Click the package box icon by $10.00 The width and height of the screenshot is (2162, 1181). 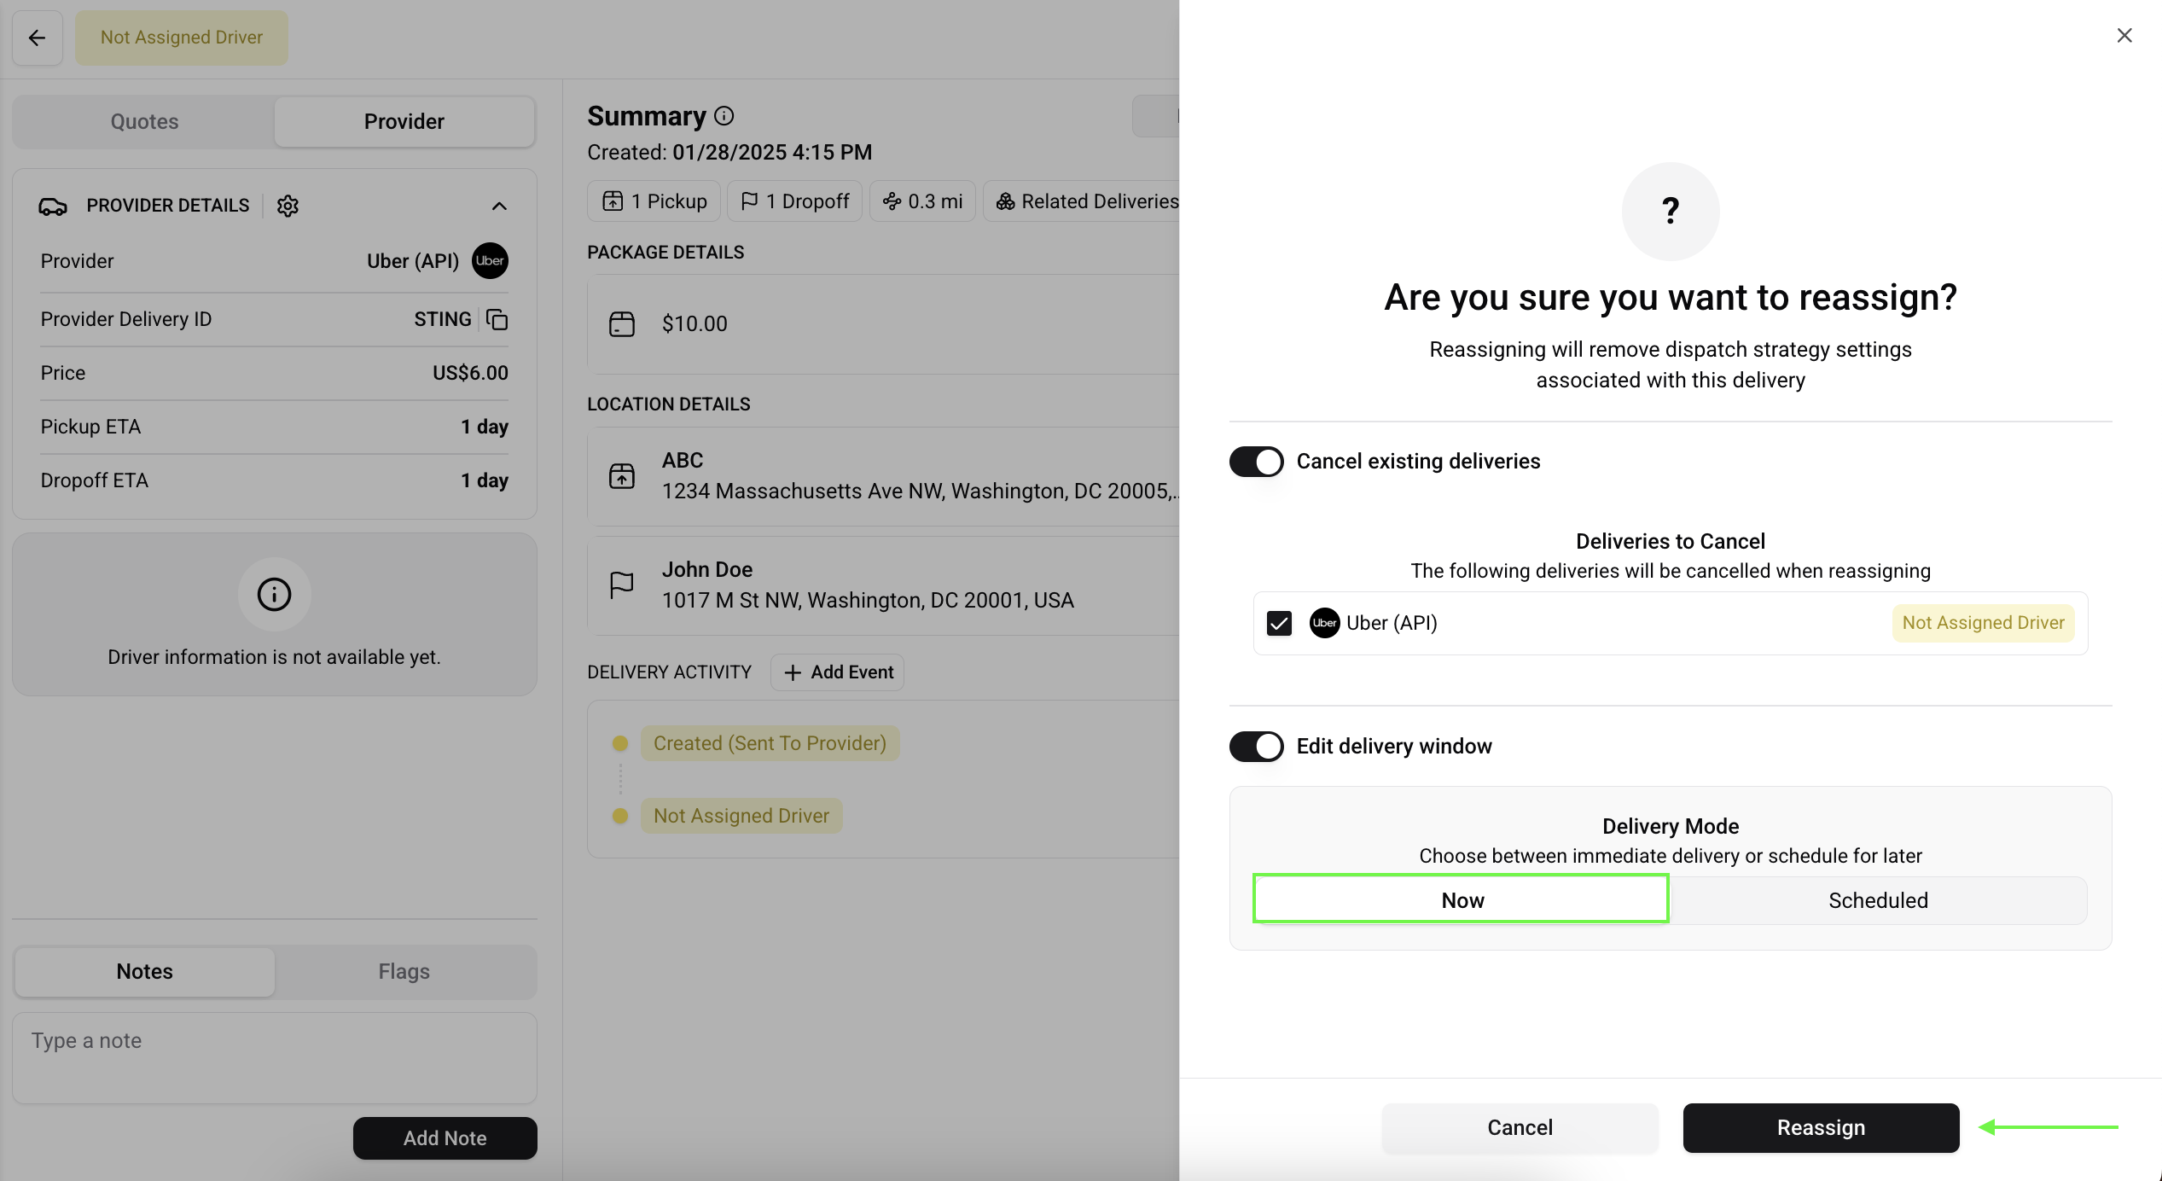[622, 323]
